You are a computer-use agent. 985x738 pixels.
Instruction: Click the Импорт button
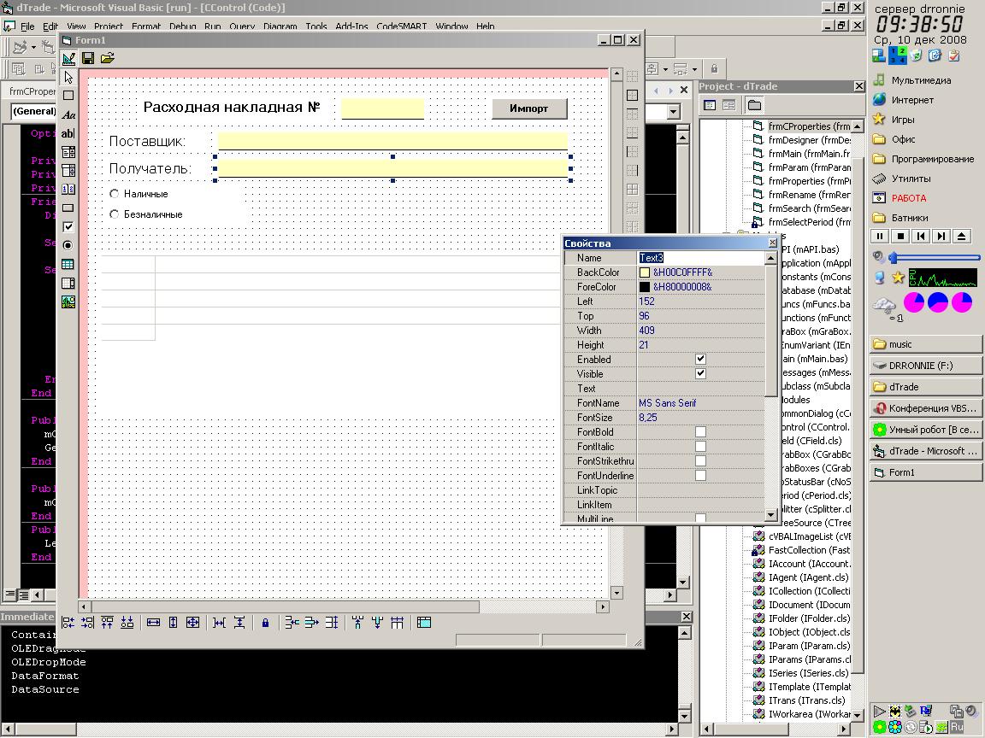tap(529, 108)
